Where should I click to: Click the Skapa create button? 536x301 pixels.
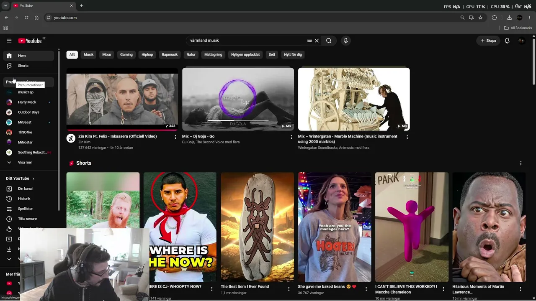tap(488, 41)
